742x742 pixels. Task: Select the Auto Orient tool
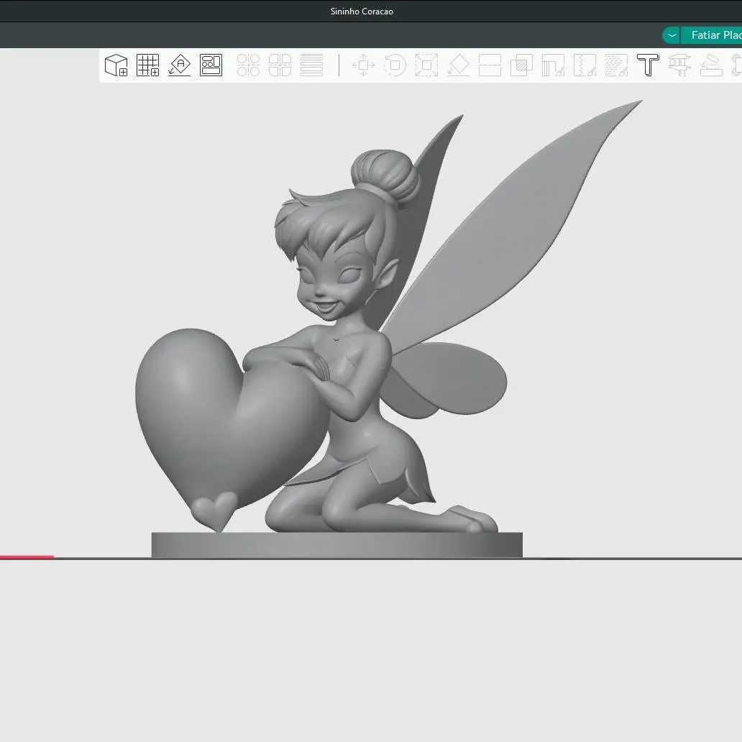pos(179,65)
